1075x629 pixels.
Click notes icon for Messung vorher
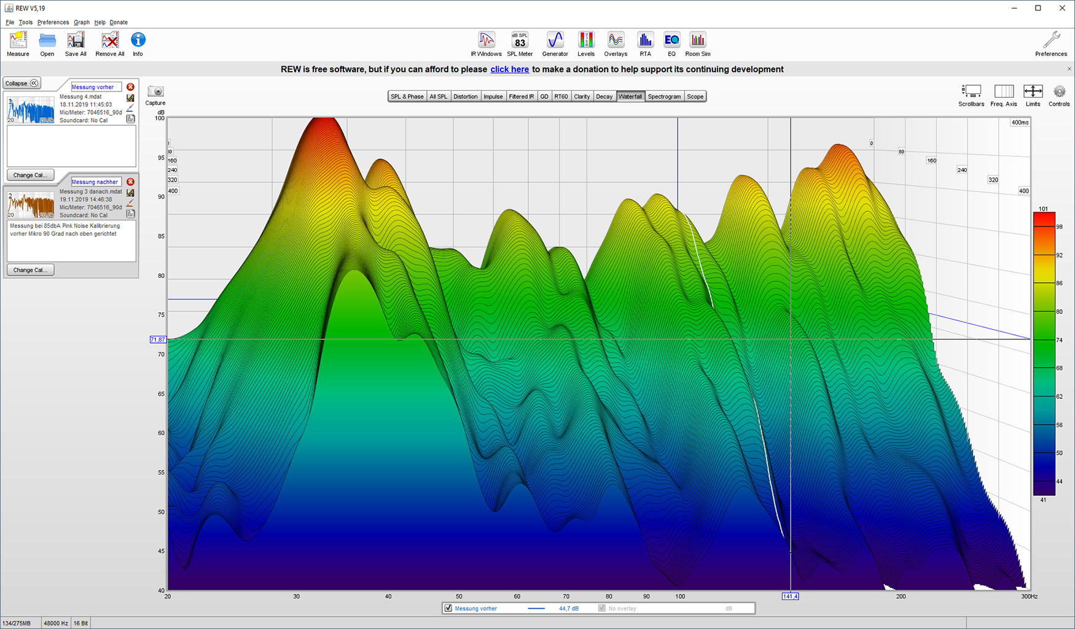[130, 118]
